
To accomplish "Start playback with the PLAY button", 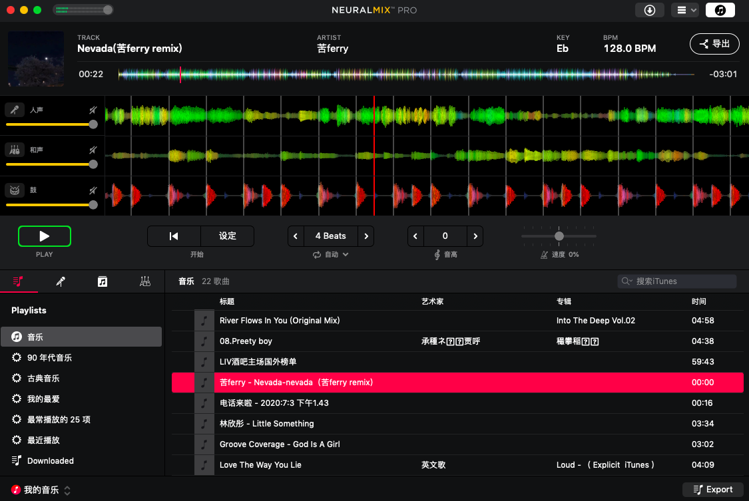I will [x=45, y=236].
